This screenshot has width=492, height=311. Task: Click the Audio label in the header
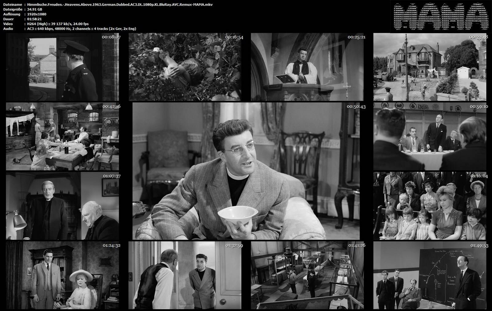[8, 29]
